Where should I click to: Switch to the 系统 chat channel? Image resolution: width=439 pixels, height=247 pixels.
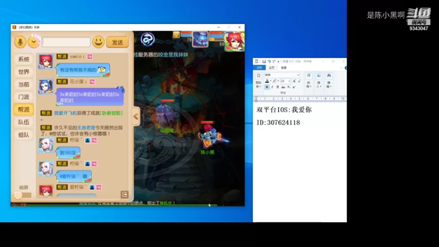pos(24,59)
